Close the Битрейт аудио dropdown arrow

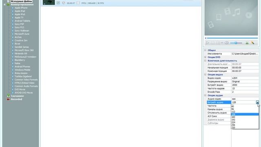(257, 102)
